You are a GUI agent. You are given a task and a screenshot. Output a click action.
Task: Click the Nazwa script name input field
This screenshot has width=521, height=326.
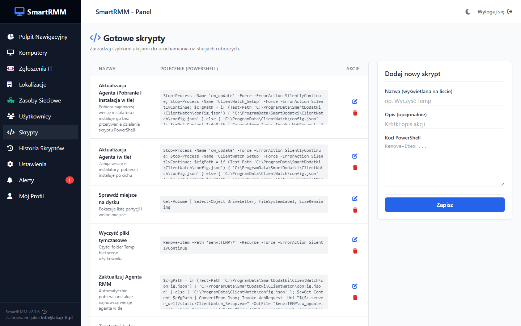pos(445,101)
